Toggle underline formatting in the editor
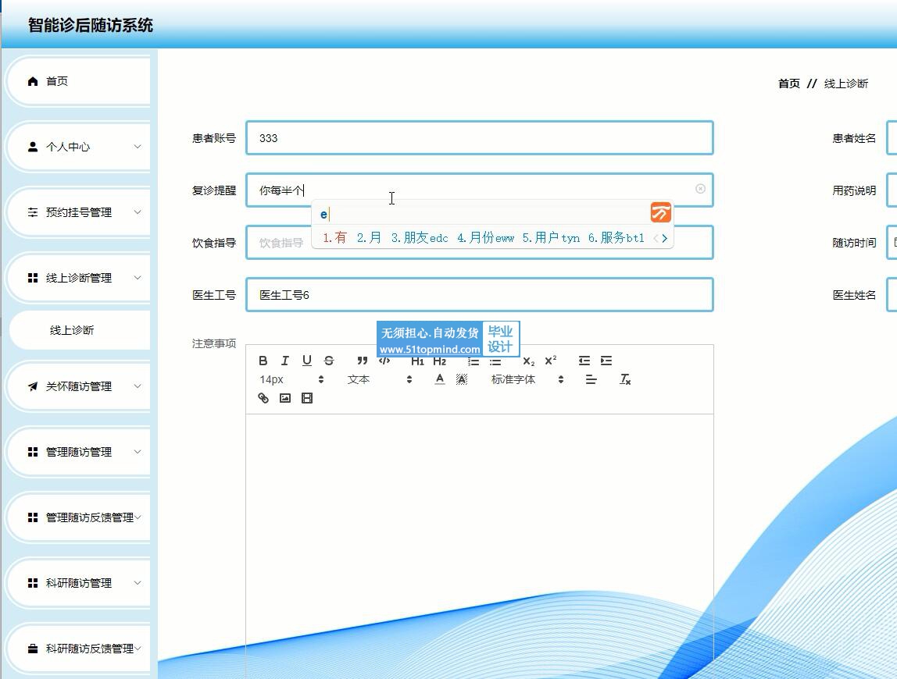Viewport: 897px width, 679px height. click(x=307, y=361)
